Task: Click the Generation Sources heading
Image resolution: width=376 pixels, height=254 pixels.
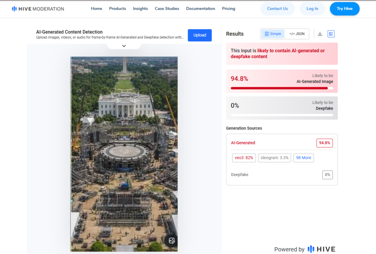Action: click(x=244, y=128)
